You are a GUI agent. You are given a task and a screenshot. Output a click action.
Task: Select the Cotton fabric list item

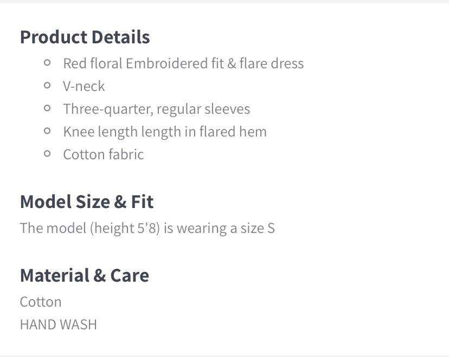pyautogui.click(x=103, y=154)
